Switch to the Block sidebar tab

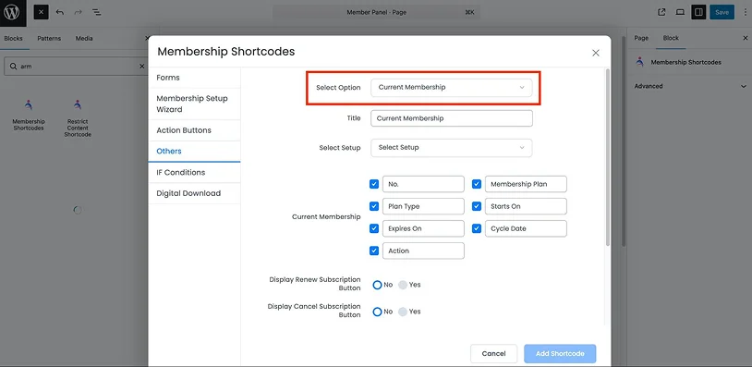coord(671,38)
